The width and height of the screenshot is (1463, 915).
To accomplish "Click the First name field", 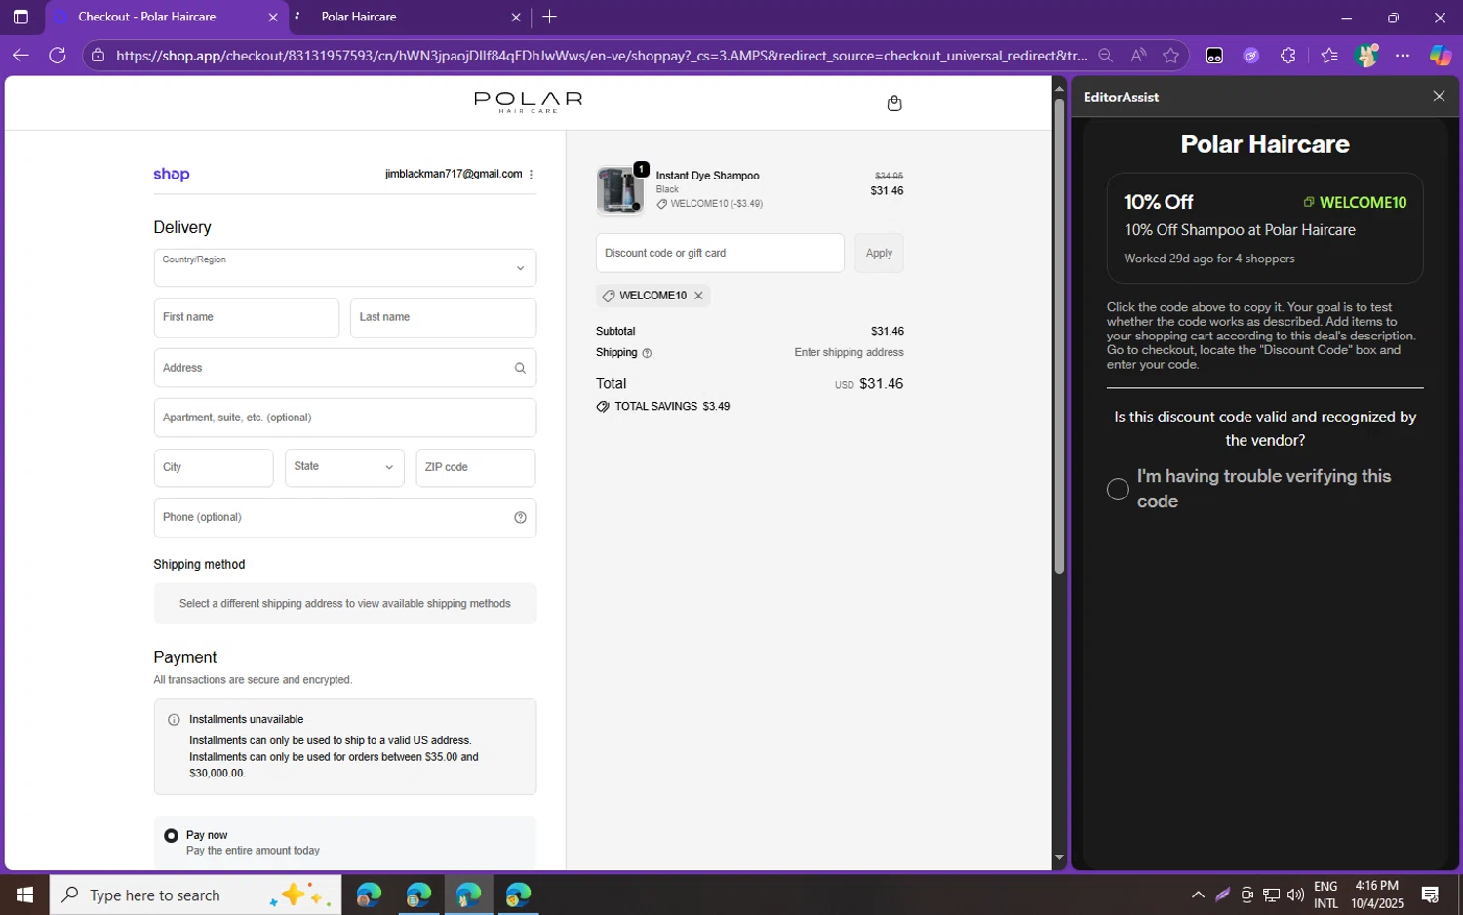I will [247, 318].
